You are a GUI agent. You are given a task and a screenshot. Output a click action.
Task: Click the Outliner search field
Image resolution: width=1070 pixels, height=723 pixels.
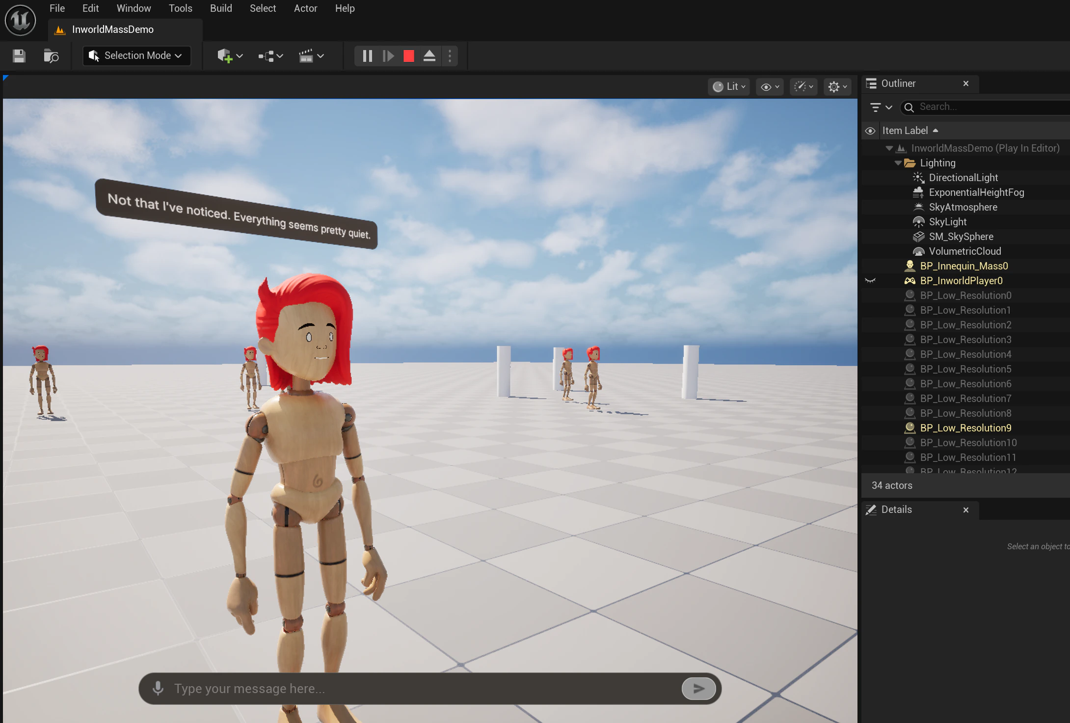click(x=987, y=107)
